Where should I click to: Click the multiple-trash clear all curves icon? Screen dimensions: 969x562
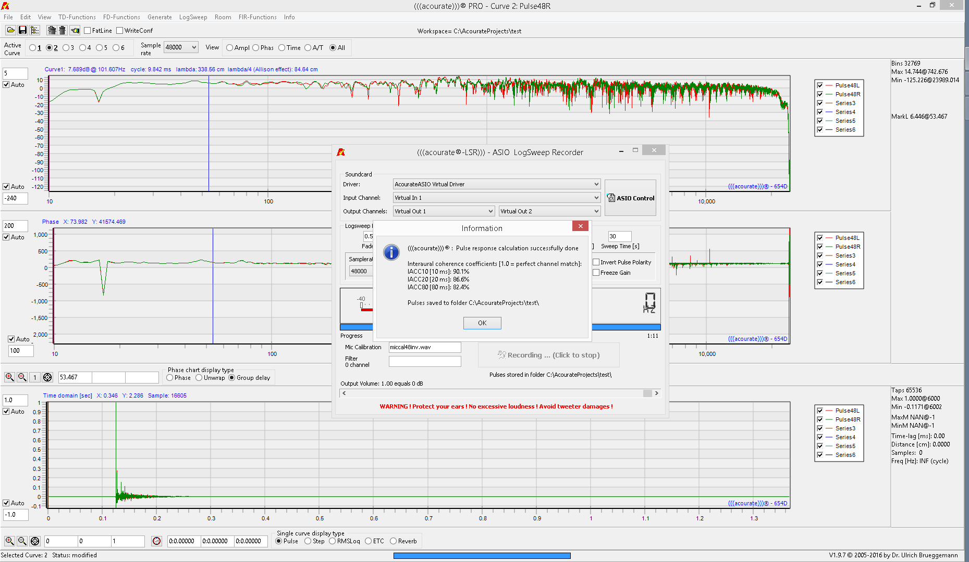click(52, 30)
